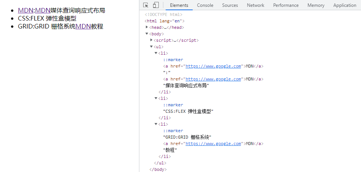Select the ::marker under the first li
This screenshot has width=361, height=172.
click(x=173, y=60)
